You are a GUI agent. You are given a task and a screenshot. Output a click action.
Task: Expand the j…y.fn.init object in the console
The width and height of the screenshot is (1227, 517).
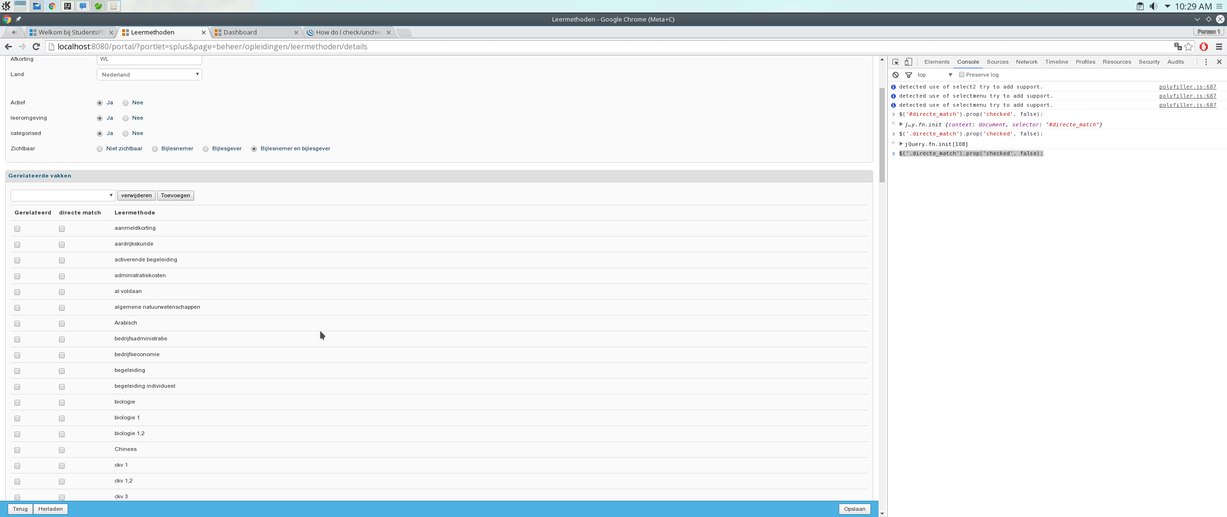901,124
